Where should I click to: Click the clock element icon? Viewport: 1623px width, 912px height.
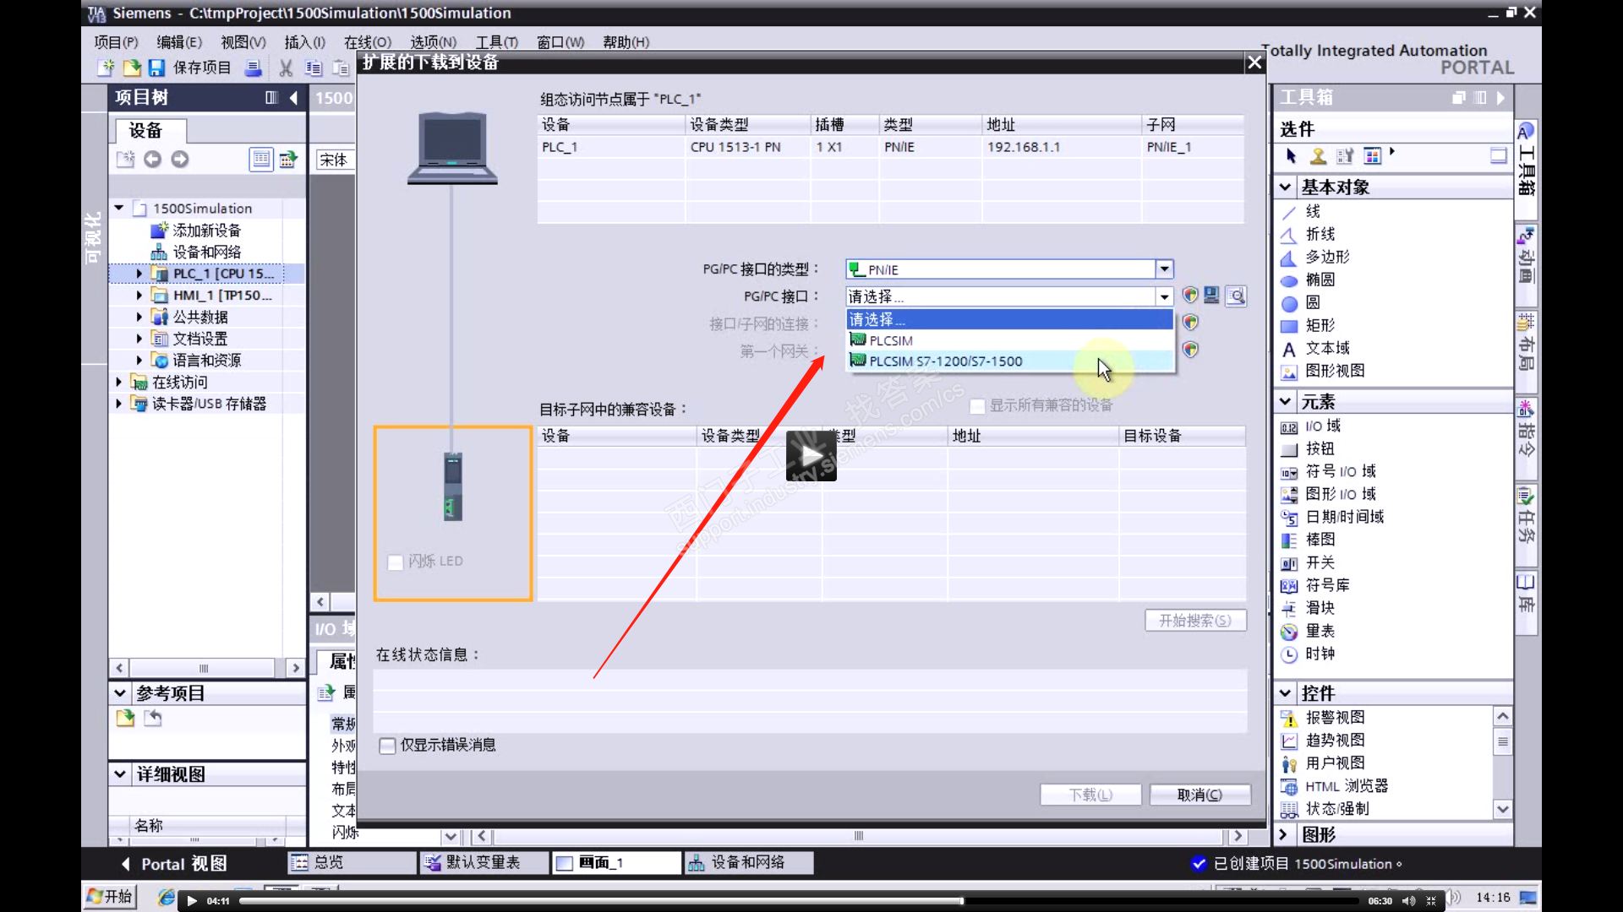1289,654
